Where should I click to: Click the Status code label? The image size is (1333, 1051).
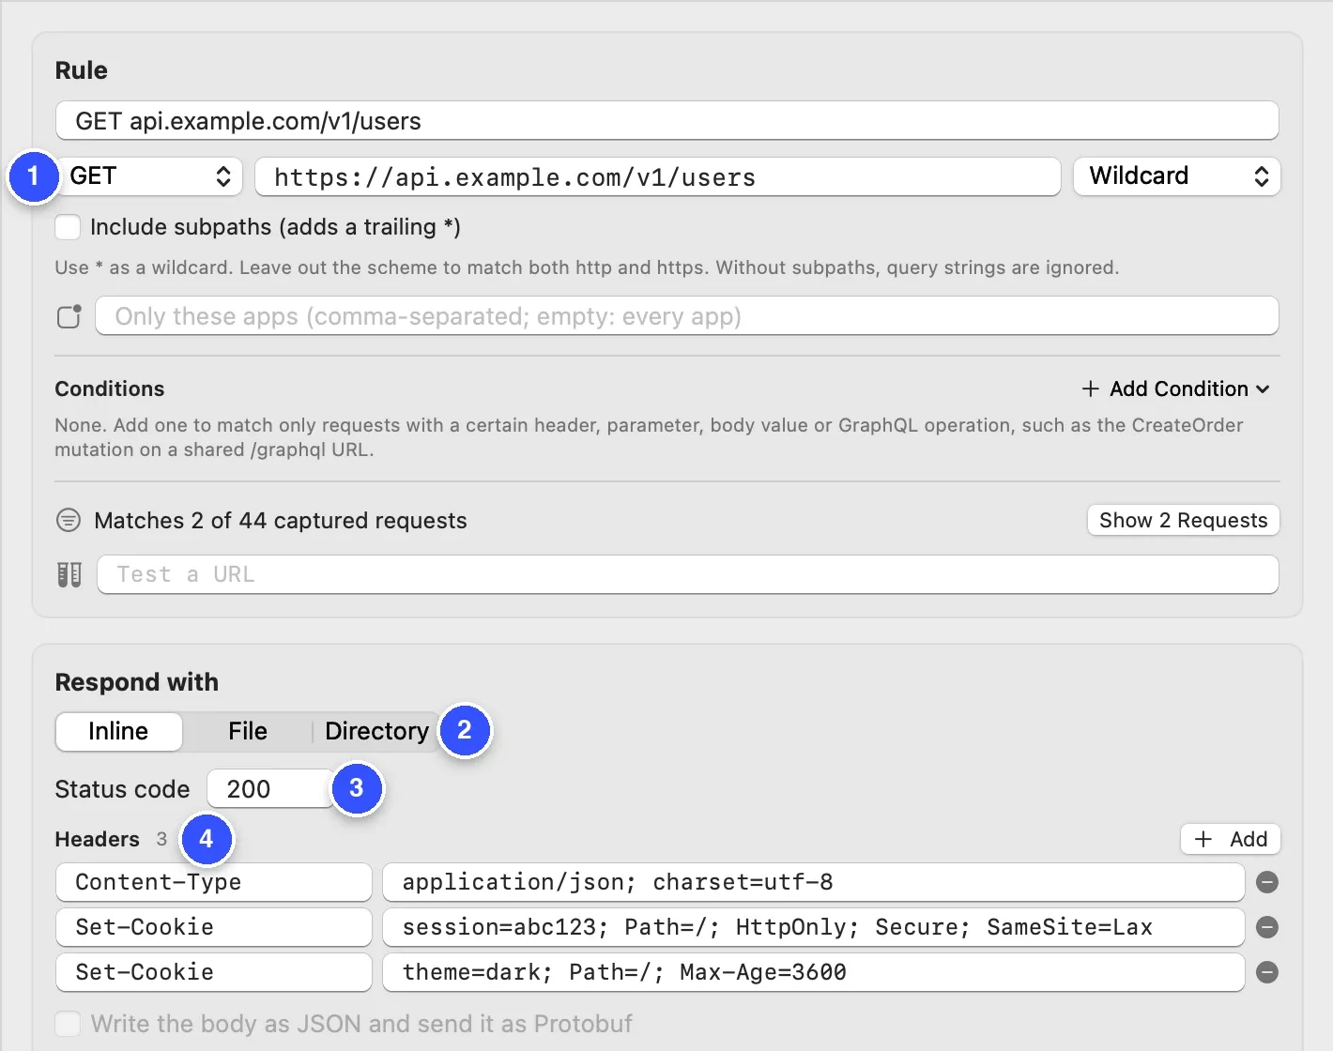pos(123,789)
